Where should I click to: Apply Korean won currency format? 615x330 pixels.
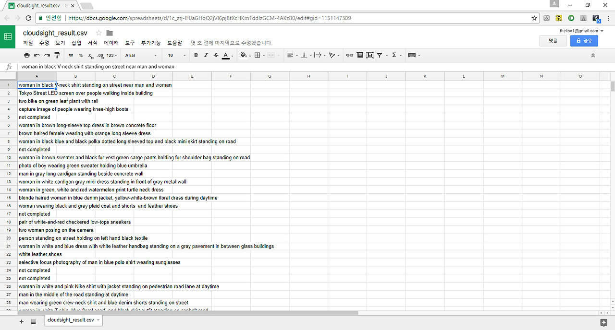click(71, 56)
